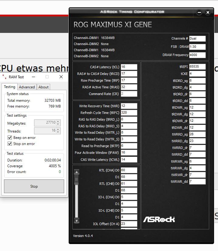
Task: Click the Total memory value 32703 MB
Action: coord(53,101)
